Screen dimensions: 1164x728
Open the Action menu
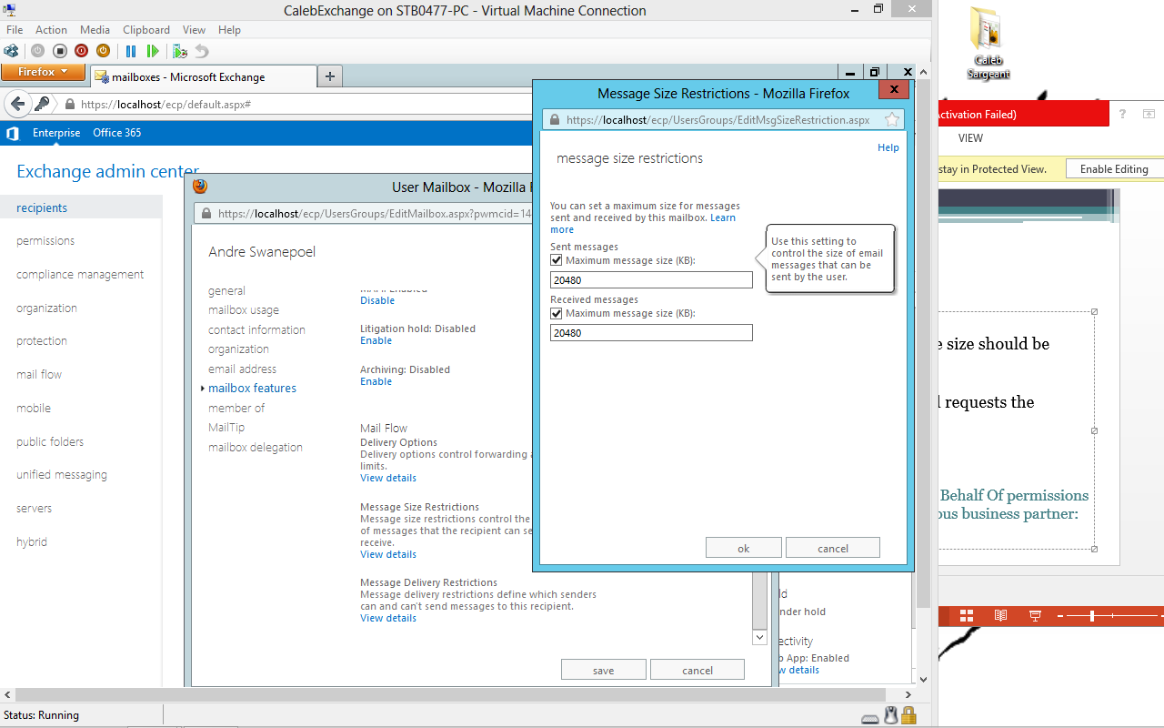(x=51, y=30)
